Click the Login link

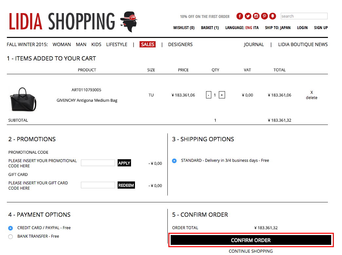coord(302,28)
